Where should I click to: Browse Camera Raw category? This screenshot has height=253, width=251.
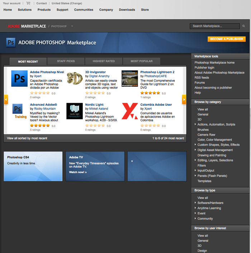coord(206,135)
